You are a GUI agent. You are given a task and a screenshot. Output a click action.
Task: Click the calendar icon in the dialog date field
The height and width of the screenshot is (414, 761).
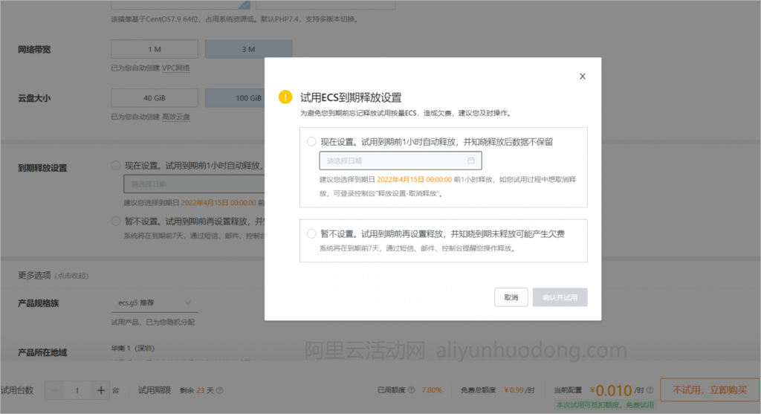(x=470, y=161)
